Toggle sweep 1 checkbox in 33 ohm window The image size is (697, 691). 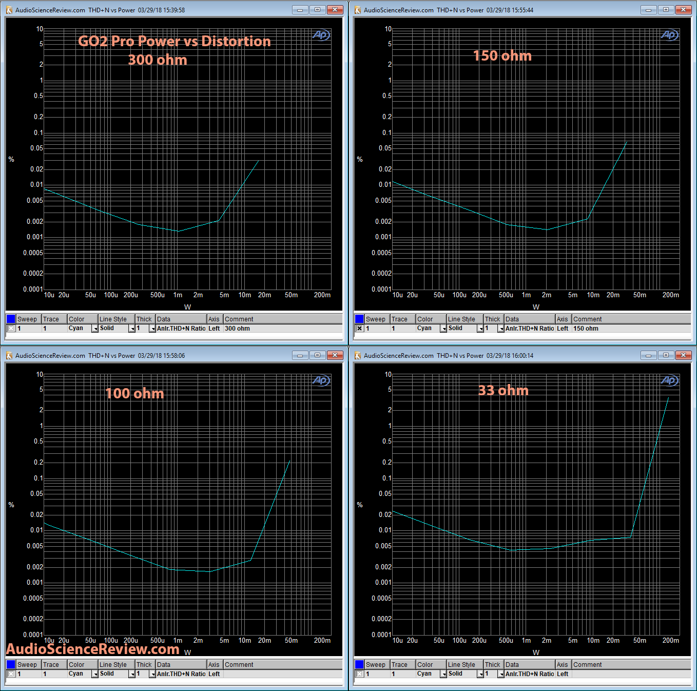point(359,674)
